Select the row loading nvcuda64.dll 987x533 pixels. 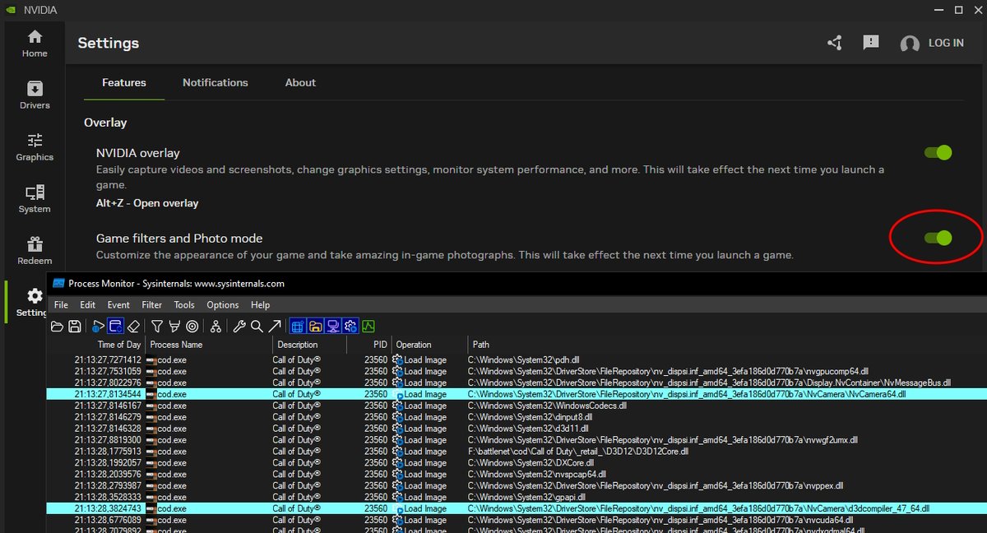coord(517,521)
